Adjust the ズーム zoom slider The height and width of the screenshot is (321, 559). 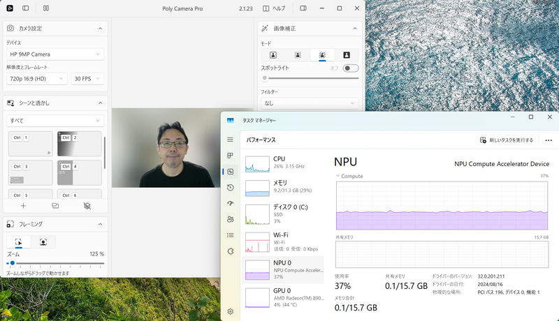tap(55, 263)
